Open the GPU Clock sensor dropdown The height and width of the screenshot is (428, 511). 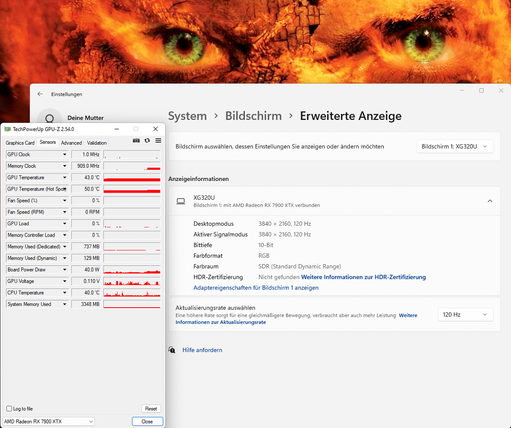65,155
